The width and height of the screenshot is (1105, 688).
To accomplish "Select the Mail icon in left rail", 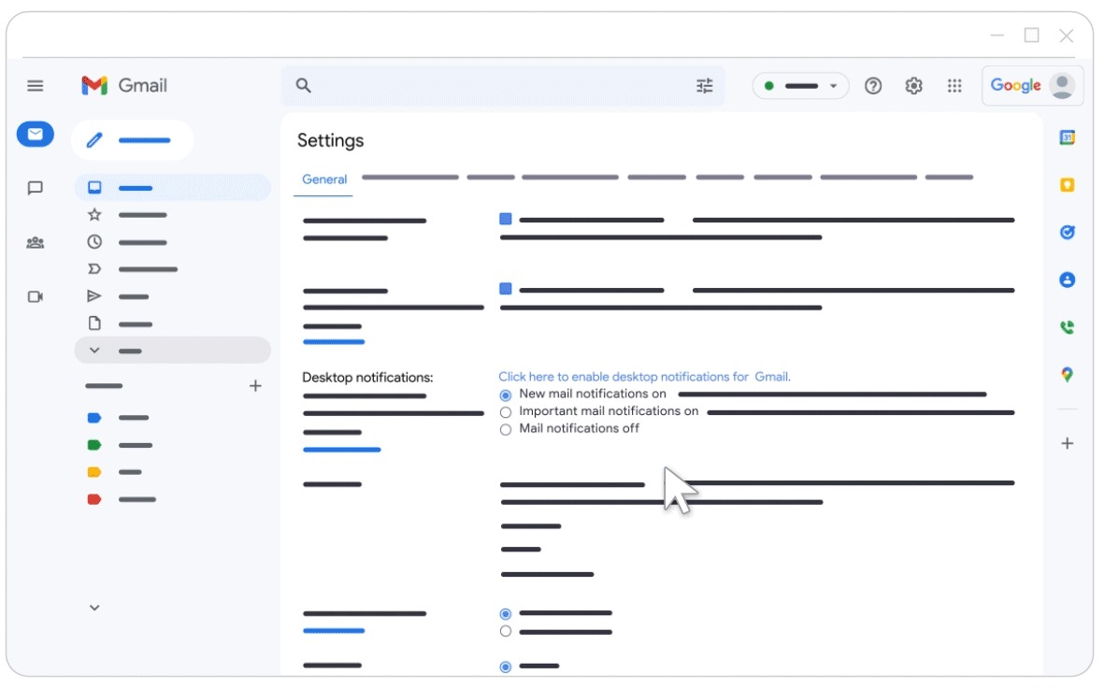I will pos(36,134).
